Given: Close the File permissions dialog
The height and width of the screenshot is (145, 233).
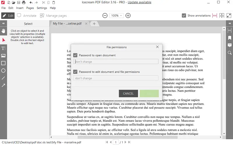Looking at the screenshot, I should (157, 47).
